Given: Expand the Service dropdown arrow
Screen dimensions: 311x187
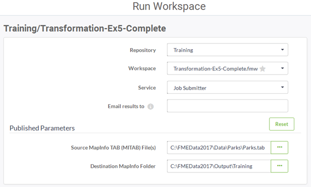Looking at the screenshot, I should point(282,87).
